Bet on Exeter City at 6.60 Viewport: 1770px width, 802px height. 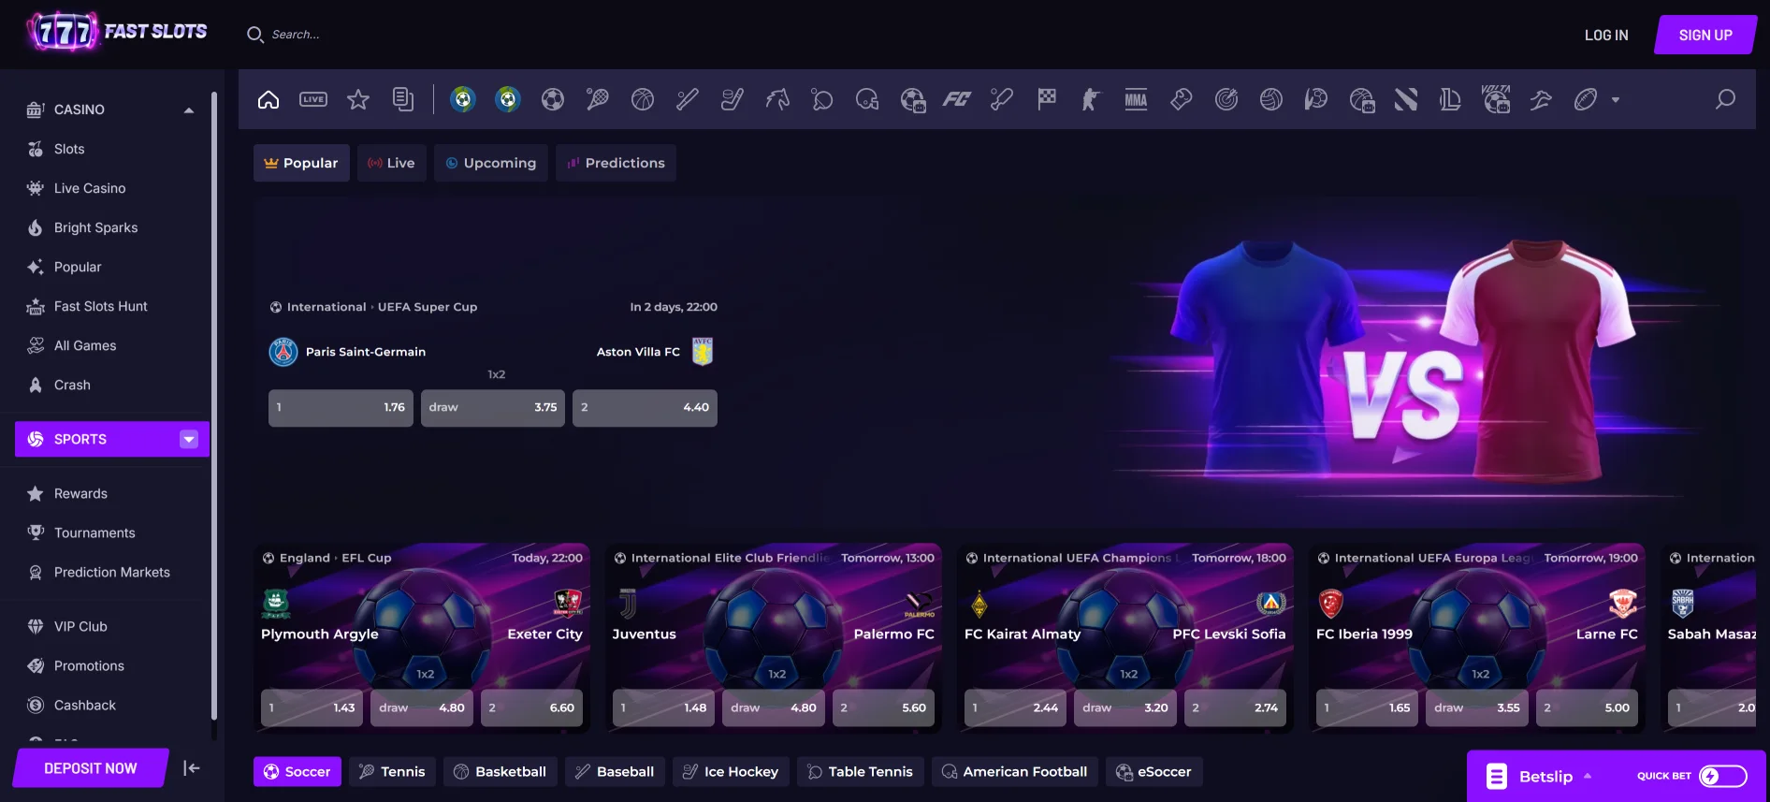click(531, 708)
